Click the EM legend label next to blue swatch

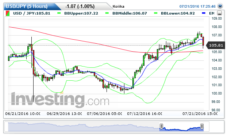pos(212,13)
